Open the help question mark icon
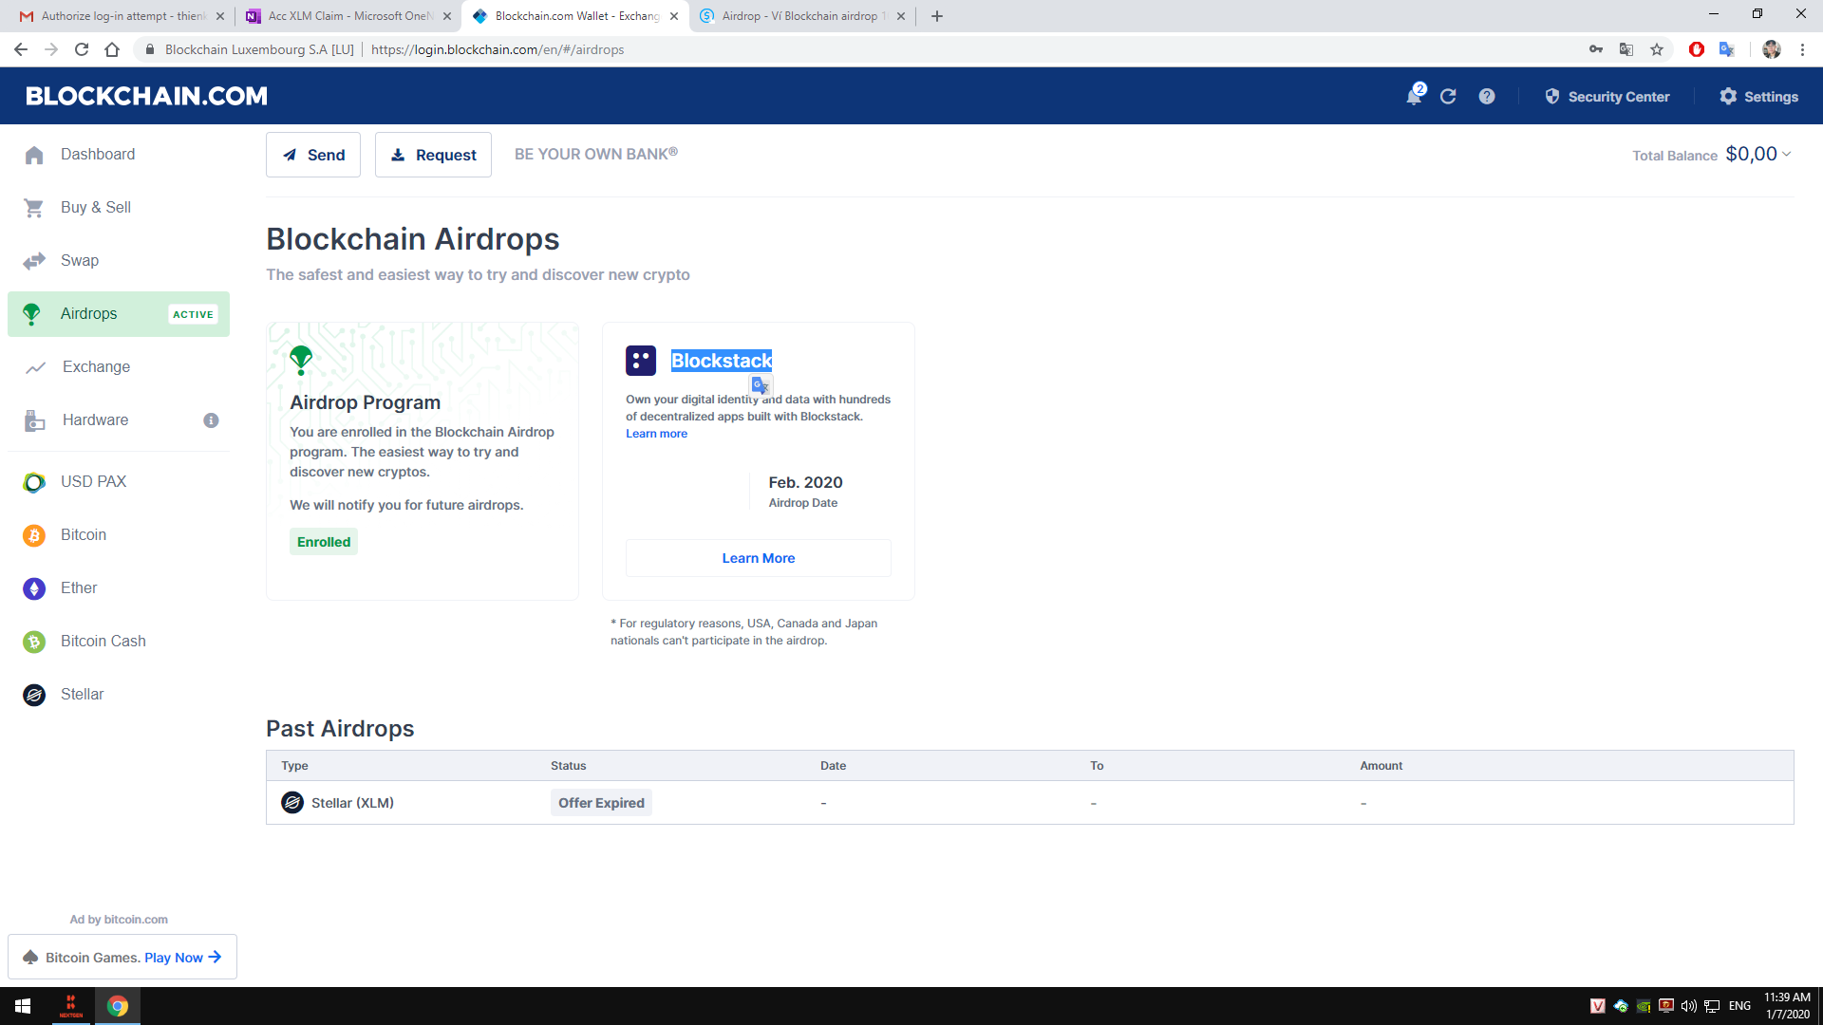The image size is (1823, 1025). click(x=1487, y=96)
